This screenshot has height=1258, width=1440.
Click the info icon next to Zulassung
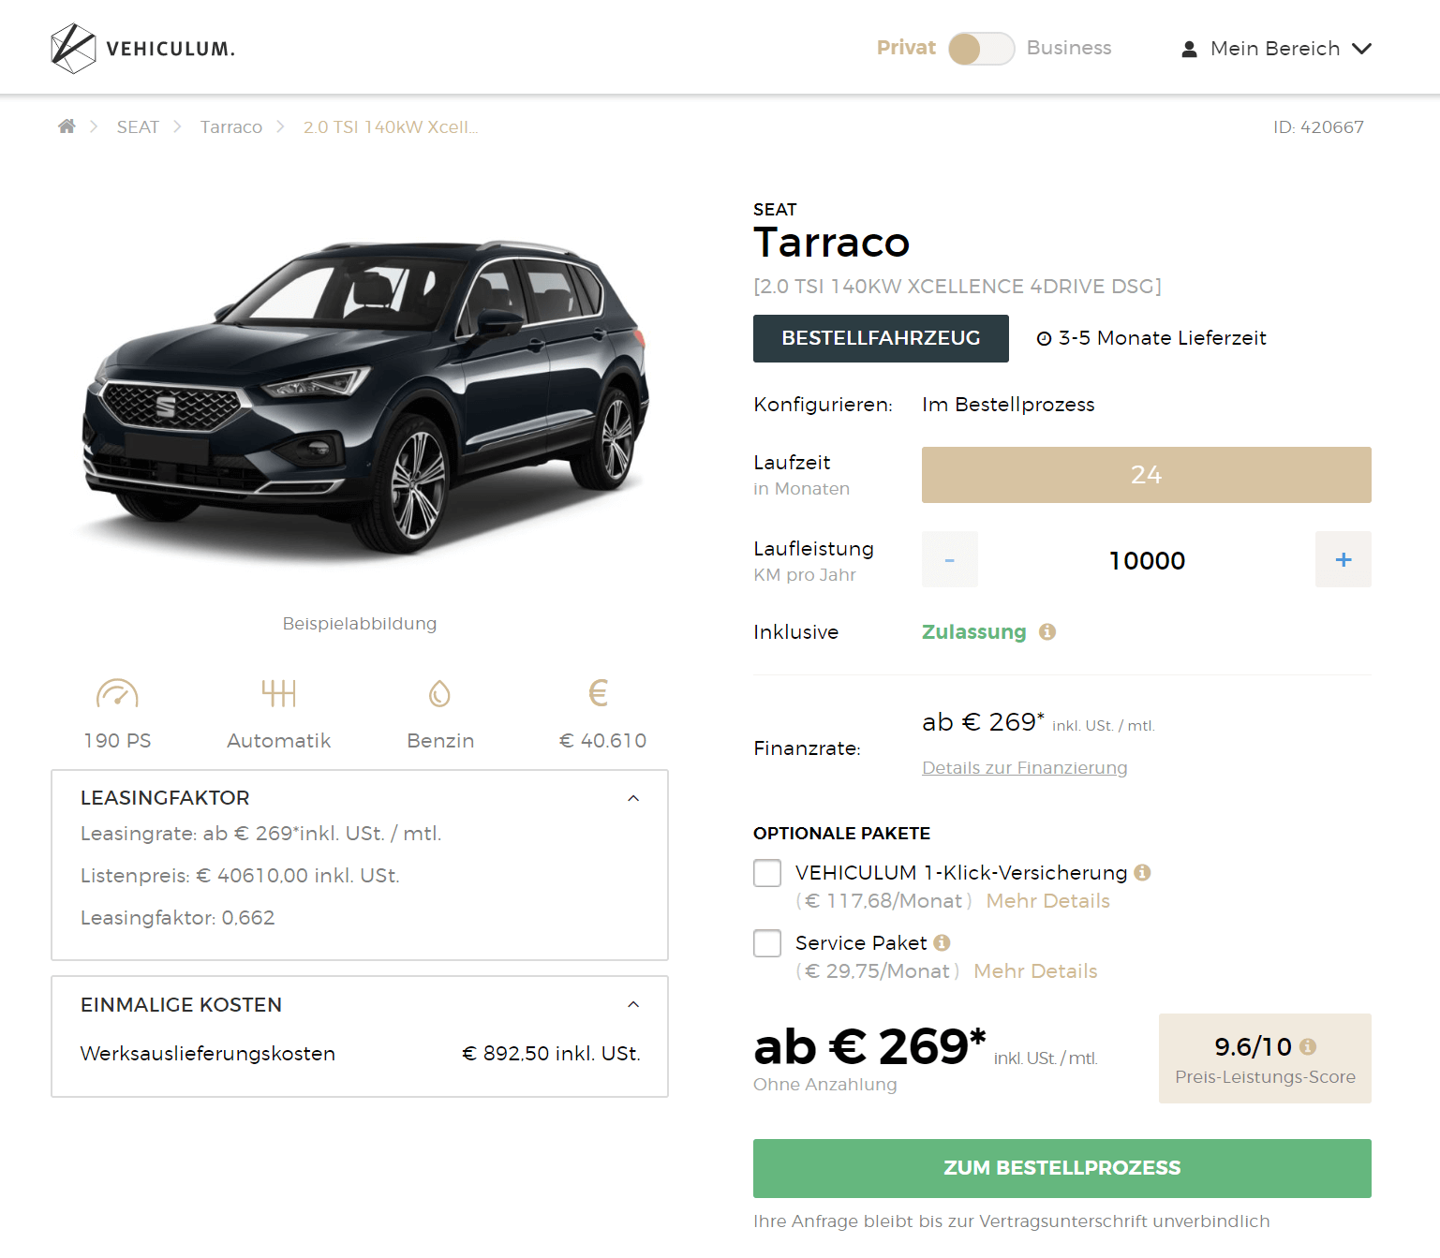pos(1047,632)
